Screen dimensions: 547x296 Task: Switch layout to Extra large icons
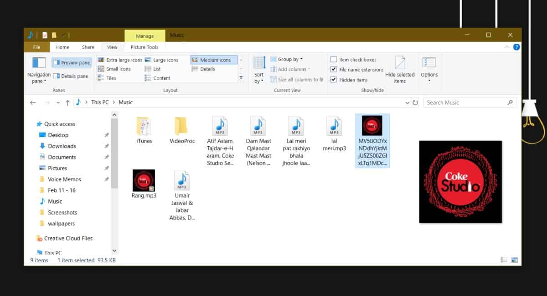click(x=119, y=60)
